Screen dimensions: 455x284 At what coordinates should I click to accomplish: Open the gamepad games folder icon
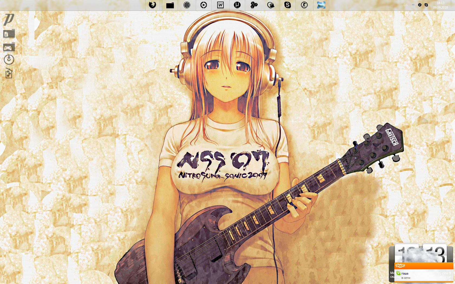pyautogui.click(x=9, y=47)
